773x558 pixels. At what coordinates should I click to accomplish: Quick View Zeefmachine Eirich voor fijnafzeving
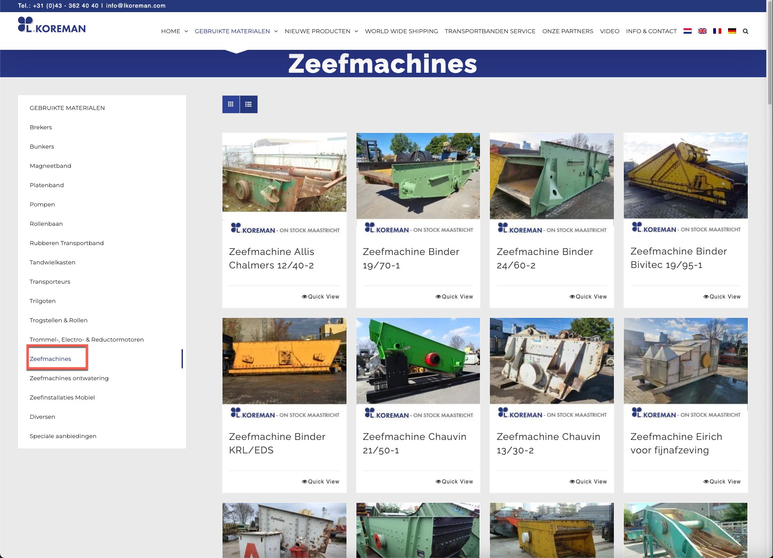click(722, 482)
